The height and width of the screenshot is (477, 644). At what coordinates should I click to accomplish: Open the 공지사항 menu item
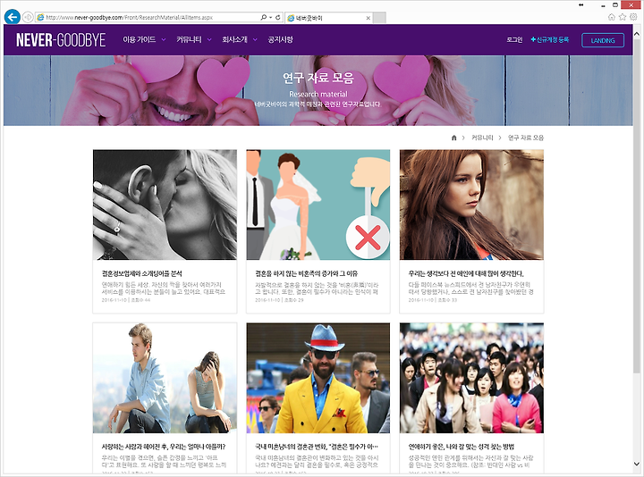[281, 39]
